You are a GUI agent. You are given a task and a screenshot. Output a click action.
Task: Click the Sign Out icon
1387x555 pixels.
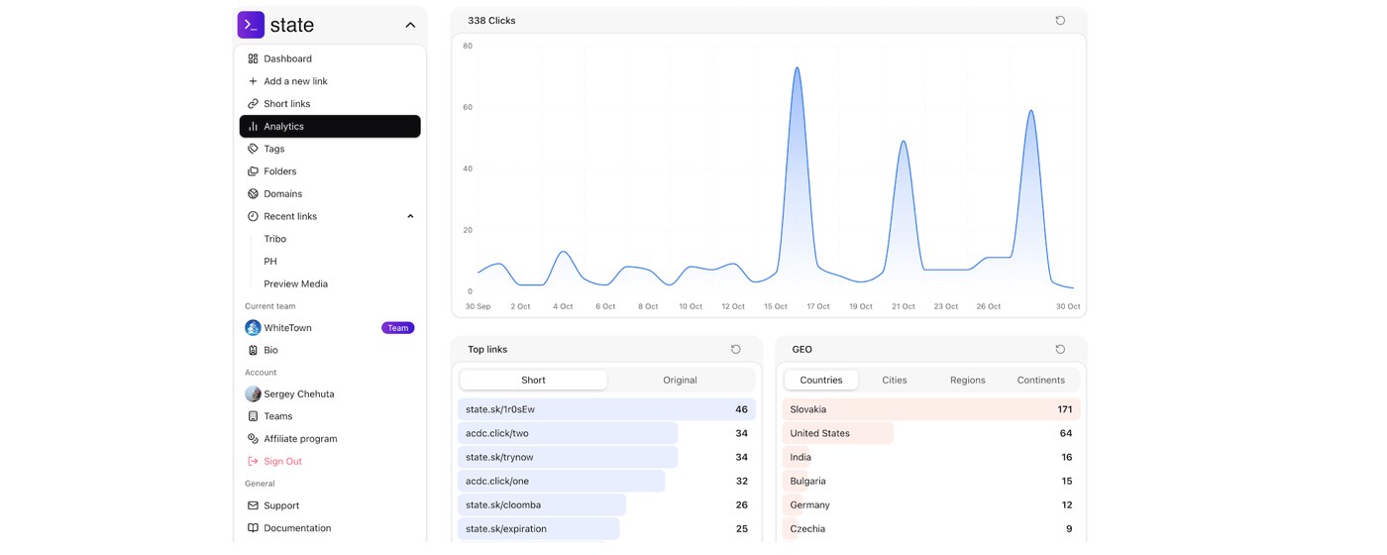(253, 461)
